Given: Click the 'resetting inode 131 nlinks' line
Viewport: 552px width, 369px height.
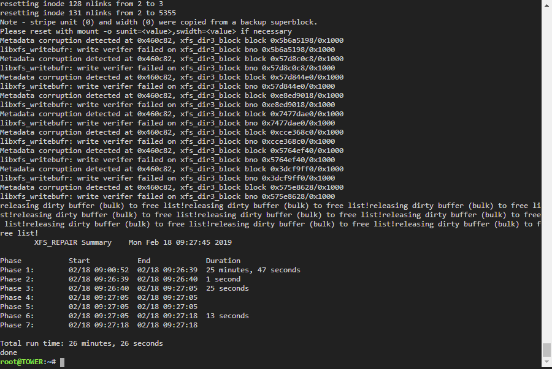Looking at the screenshot, I should coord(88,13).
